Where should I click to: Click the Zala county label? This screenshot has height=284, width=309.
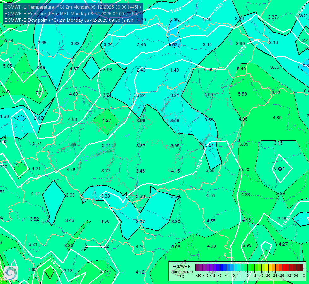80,166
